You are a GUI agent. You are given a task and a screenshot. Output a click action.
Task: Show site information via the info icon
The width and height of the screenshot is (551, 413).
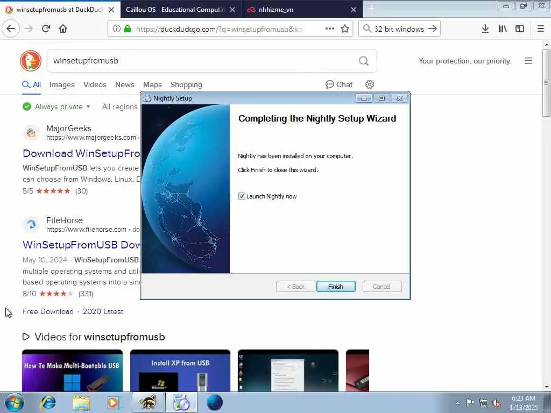(x=116, y=29)
